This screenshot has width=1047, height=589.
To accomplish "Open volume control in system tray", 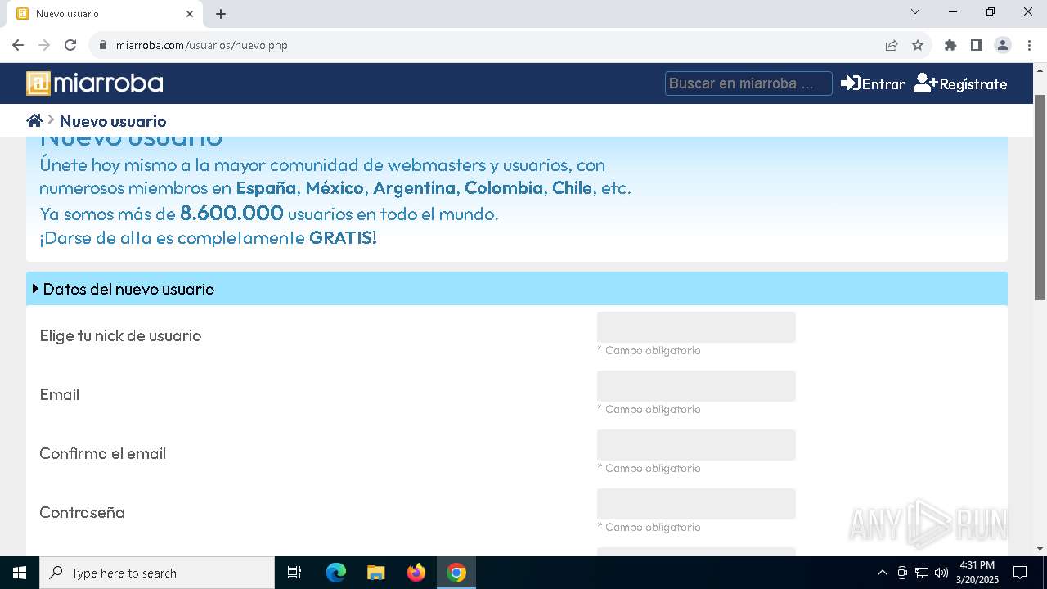I will (941, 573).
